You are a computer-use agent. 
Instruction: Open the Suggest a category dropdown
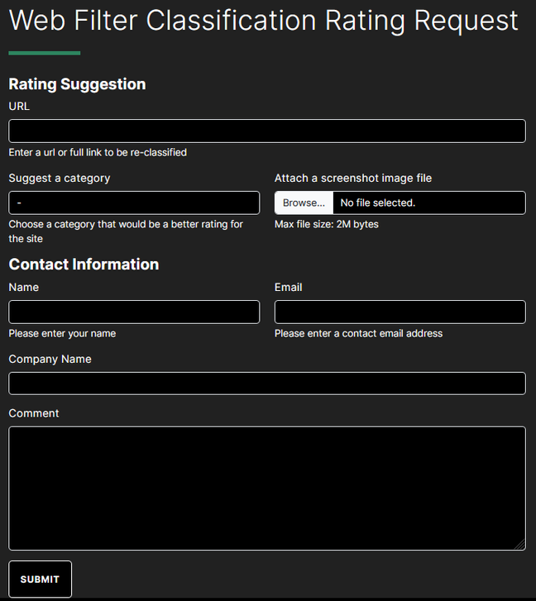tap(134, 203)
